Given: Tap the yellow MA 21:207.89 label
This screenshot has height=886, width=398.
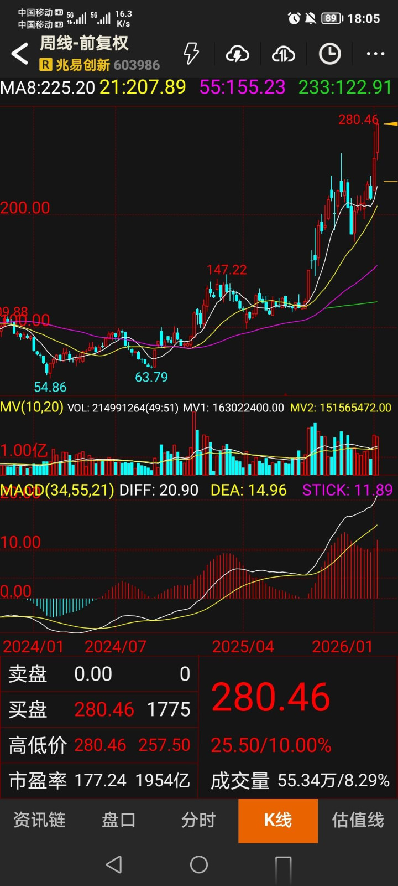Looking at the screenshot, I should pos(143,87).
